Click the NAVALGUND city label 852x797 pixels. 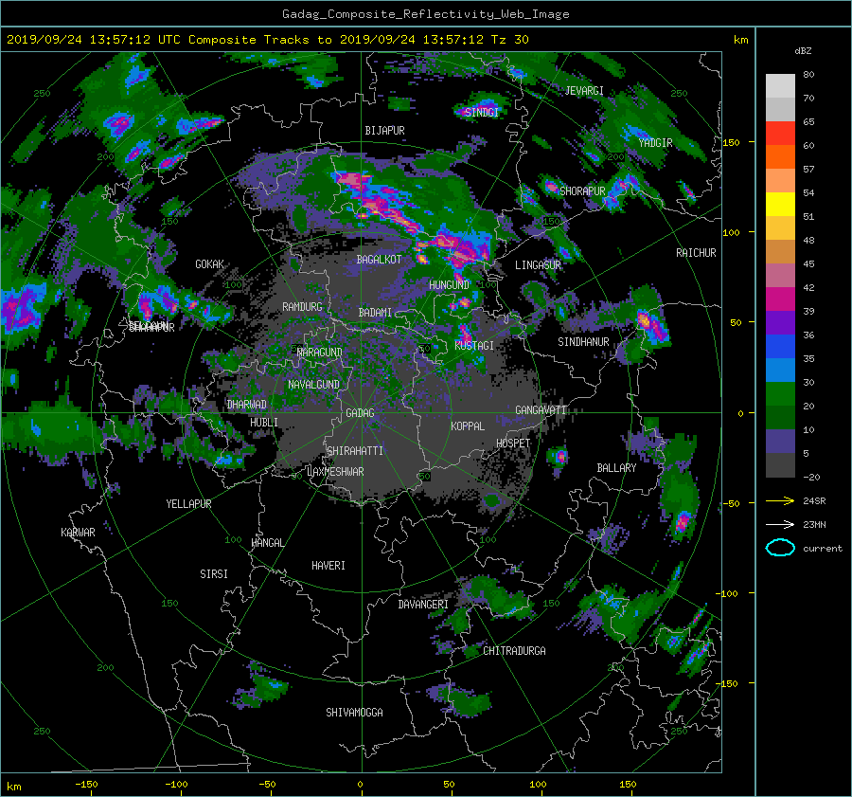[x=313, y=385]
